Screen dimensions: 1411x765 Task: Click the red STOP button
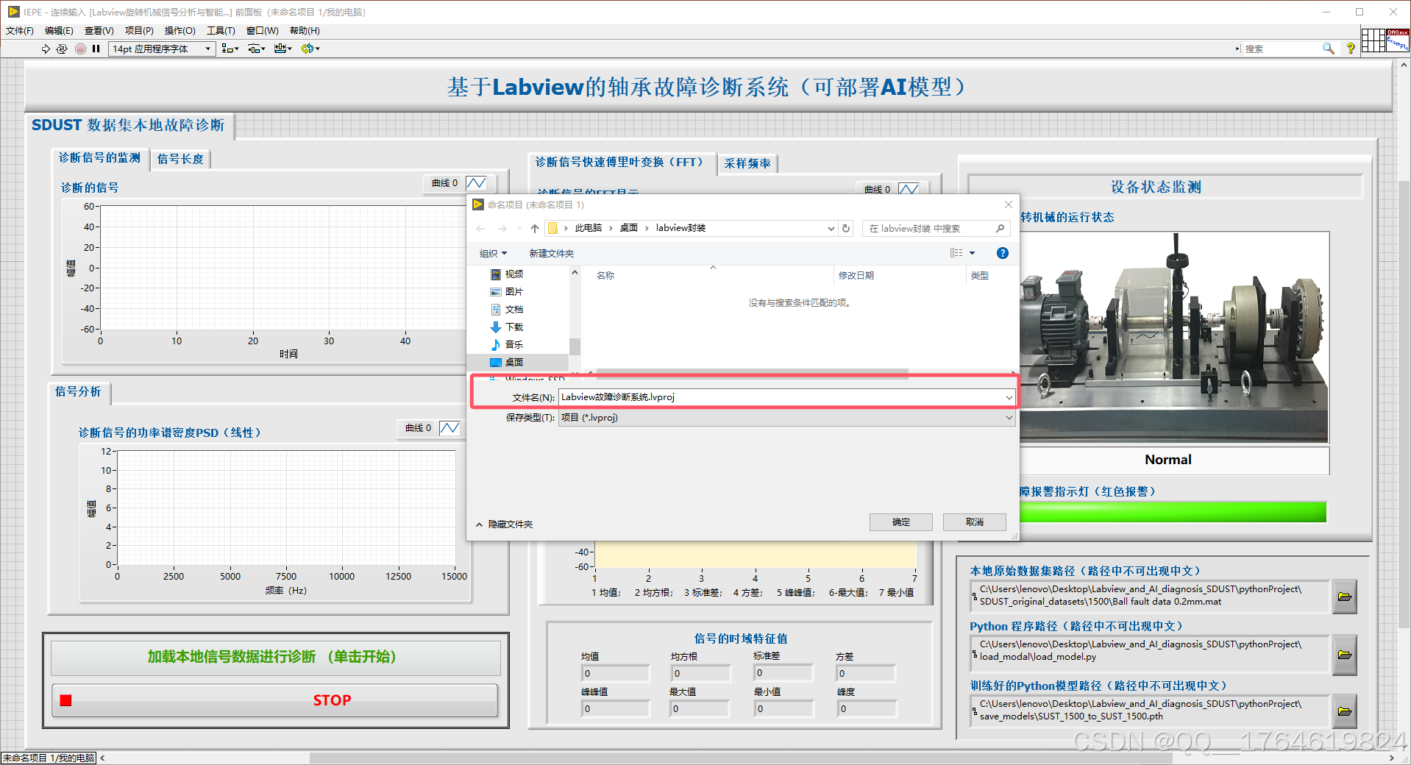275,700
